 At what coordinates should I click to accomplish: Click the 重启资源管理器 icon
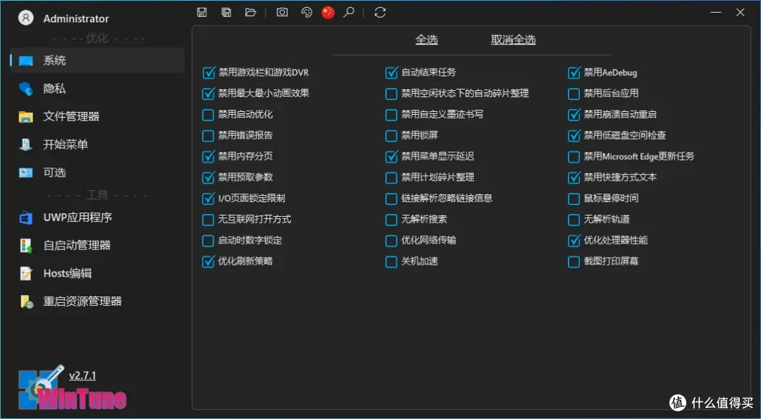[x=26, y=301]
